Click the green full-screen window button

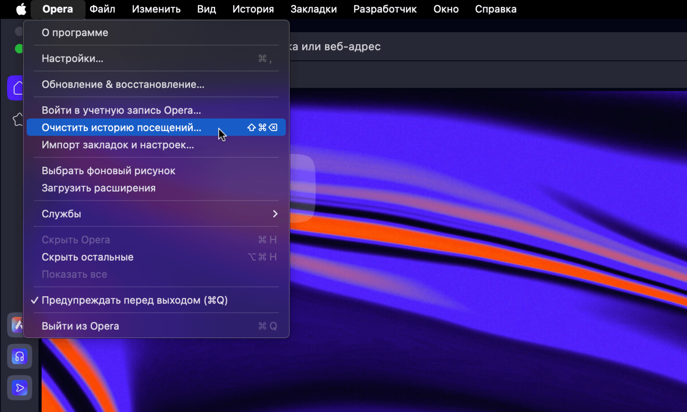(19, 49)
